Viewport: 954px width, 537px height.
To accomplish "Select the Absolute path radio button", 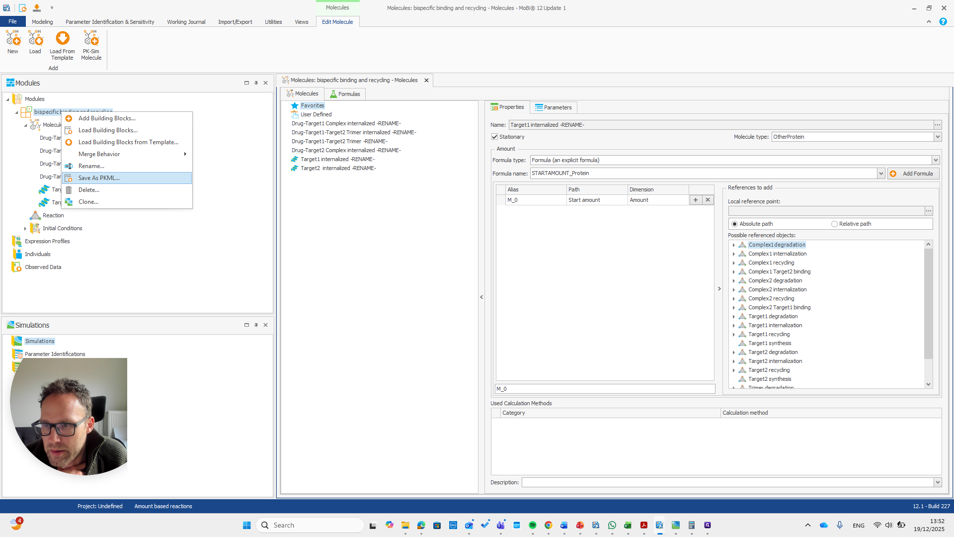I will point(734,224).
